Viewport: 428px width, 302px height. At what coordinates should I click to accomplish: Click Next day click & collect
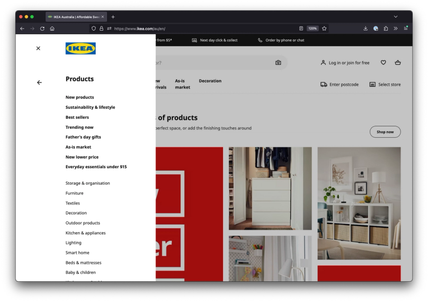pyautogui.click(x=215, y=40)
